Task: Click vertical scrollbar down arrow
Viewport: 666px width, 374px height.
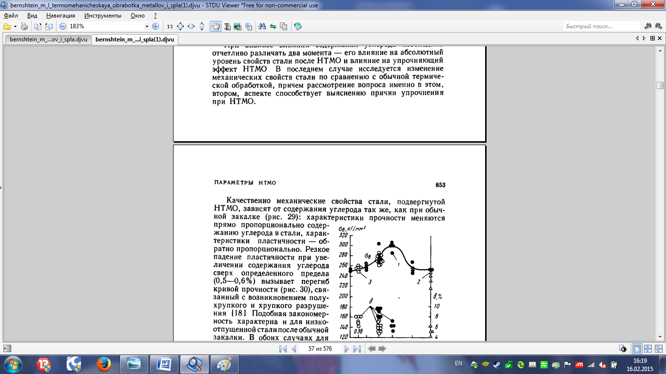Action: 660,337
